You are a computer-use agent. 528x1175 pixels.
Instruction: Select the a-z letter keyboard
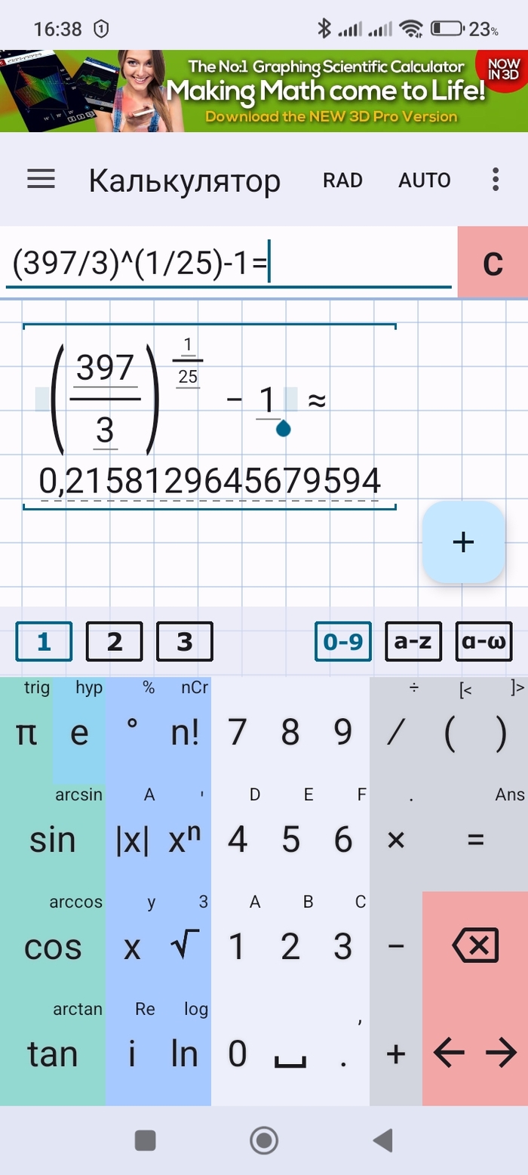(413, 642)
